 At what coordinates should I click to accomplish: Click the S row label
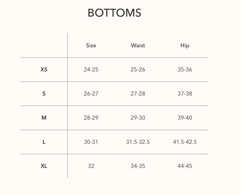coord(44,94)
